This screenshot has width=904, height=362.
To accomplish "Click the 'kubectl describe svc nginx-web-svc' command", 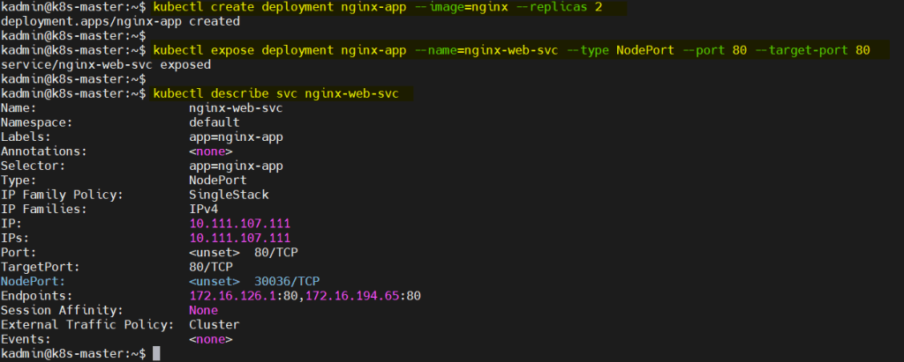I will click(275, 94).
